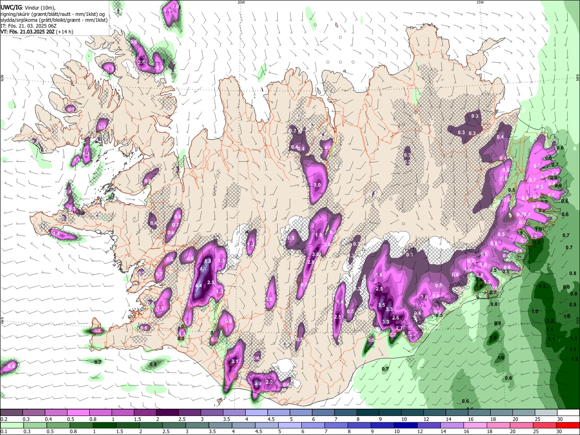The height and width of the screenshot is (435, 580).
Task: Click the '3.9' precipitation value near the south coast
Action: pos(258,383)
